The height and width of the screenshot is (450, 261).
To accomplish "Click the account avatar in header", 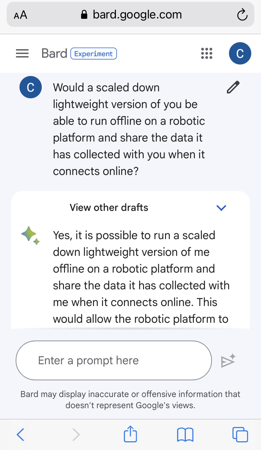I will pos(240,53).
